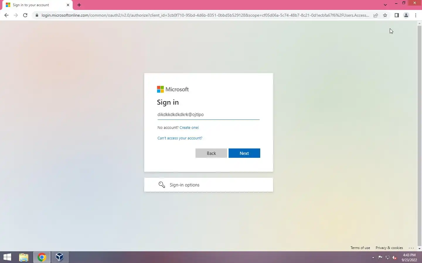Screen dimensions: 422x263
Task: Click the Next button
Action: (244, 153)
